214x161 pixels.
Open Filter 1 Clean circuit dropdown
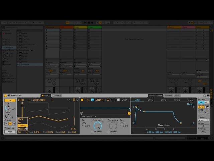click(x=99, y=100)
